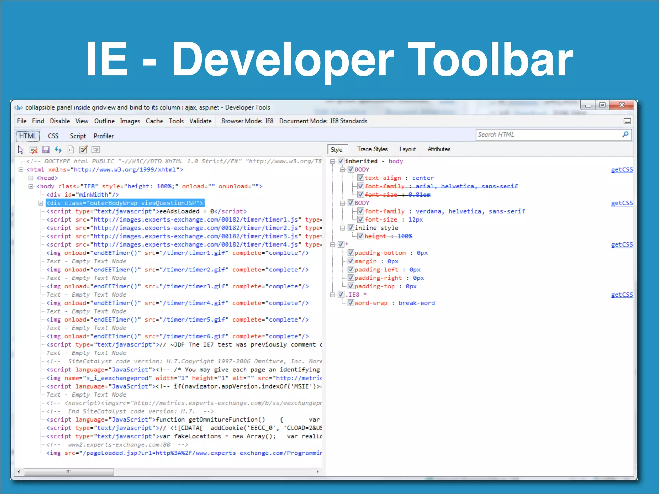Screen dimensions: 659x494
Task: Select the img timer6.gif node
Action: [x=178, y=336]
